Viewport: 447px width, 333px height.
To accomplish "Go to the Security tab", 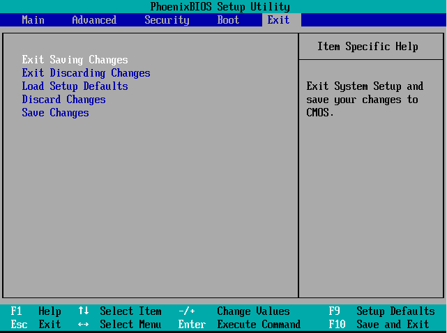I will click(167, 20).
